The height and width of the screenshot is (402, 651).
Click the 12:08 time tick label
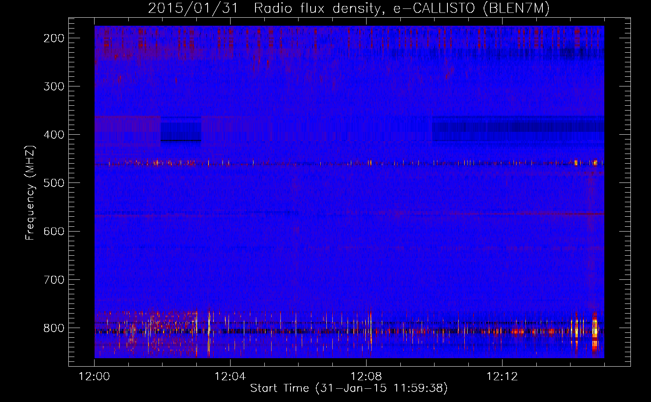366,377
